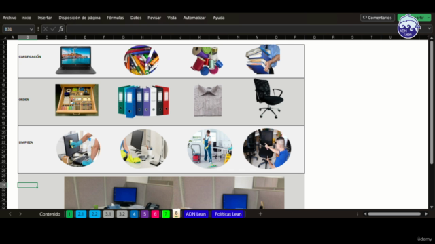The width and height of the screenshot is (435, 244).
Task: Open the Ayuda tab
Action: (219, 18)
